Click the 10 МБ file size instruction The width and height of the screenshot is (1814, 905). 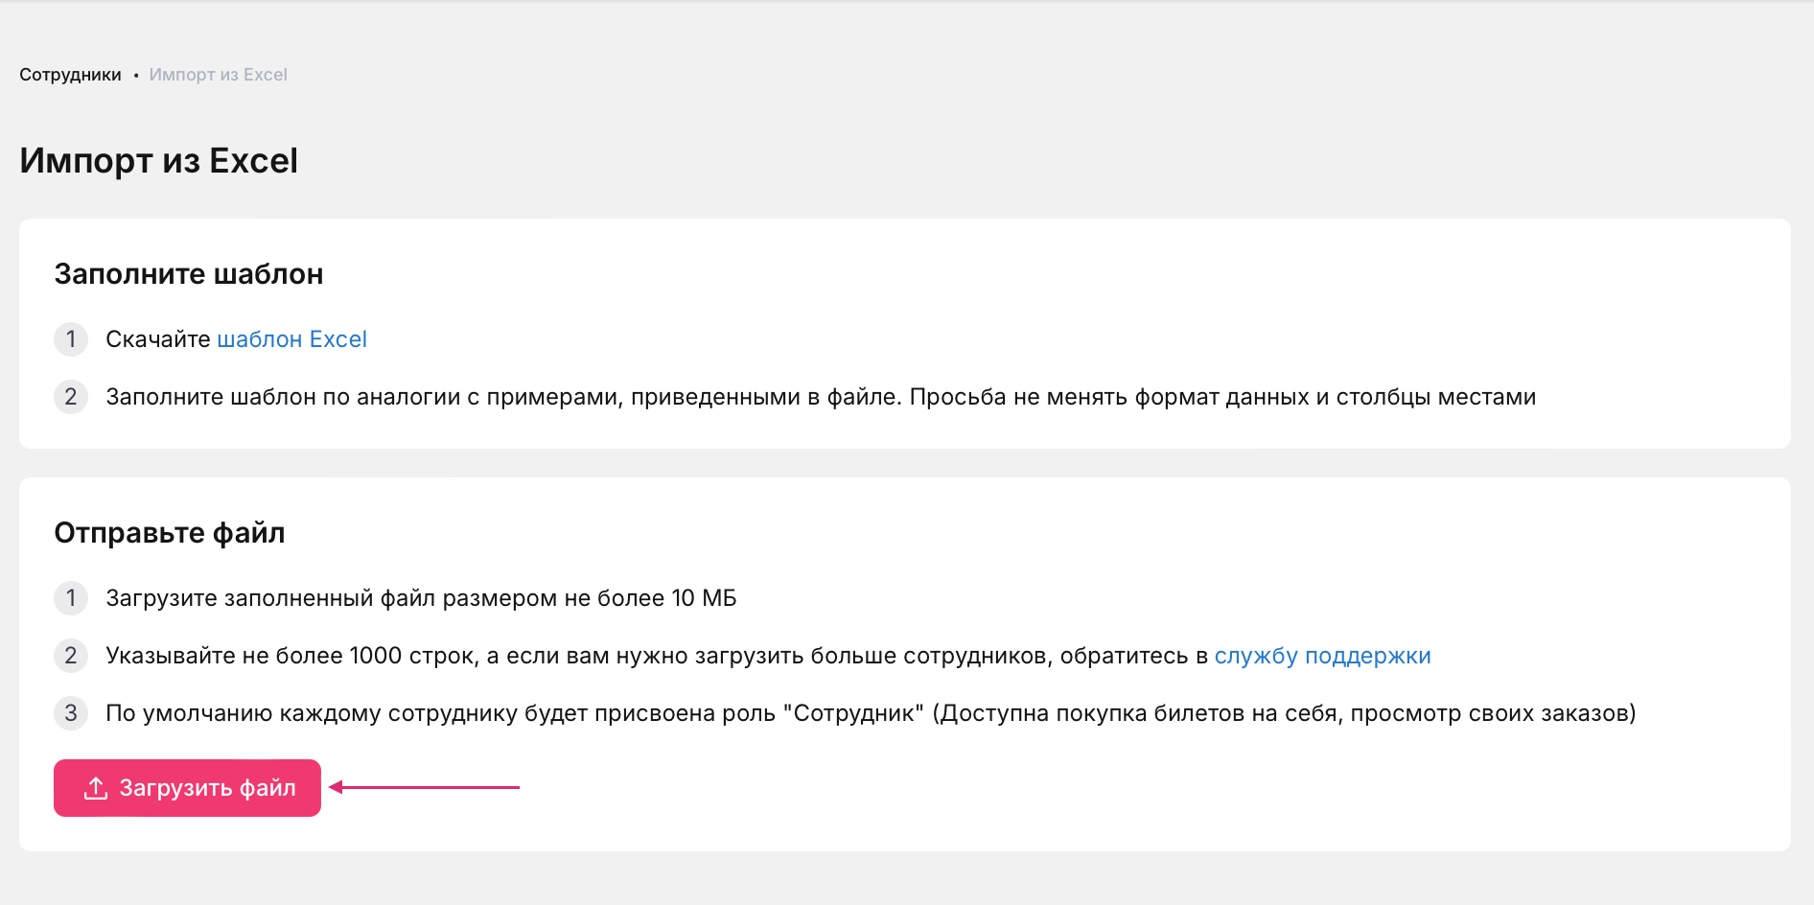[421, 598]
